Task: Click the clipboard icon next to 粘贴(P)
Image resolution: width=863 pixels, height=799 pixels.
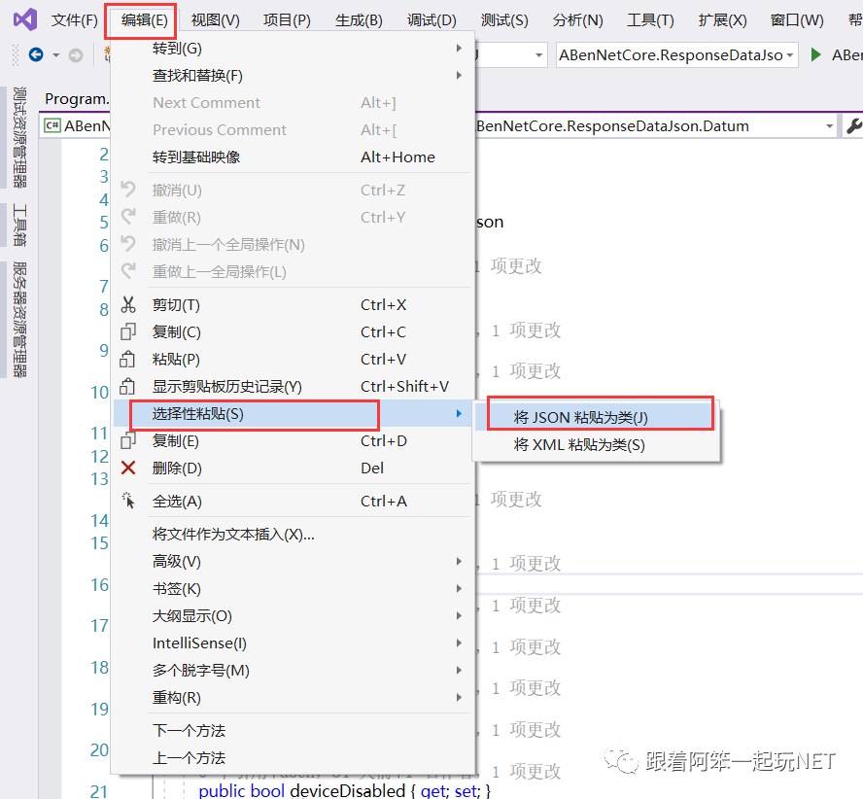Action: click(127, 359)
